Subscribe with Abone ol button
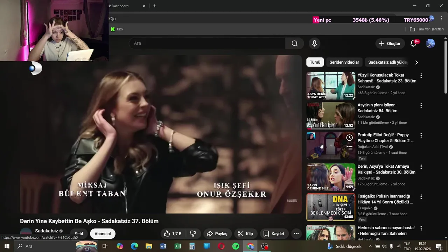448x252 pixels. [x=103, y=234]
